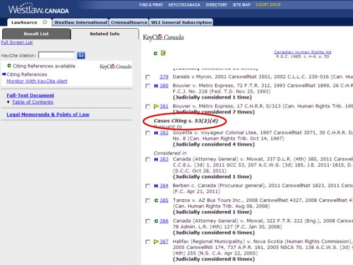Click the yellow note icon beside top C
353x265 pixels.
(163, 53)
